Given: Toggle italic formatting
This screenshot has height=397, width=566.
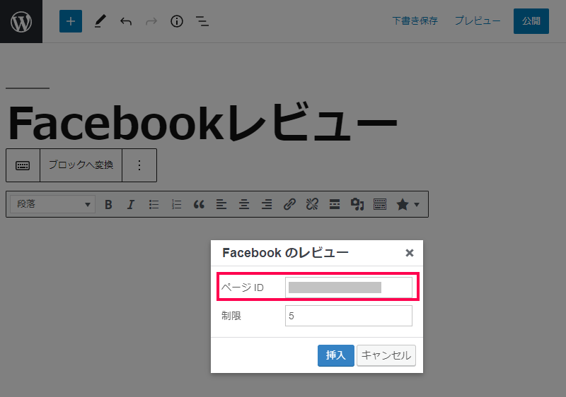Looking at the screenshot, I should (131, 205).
